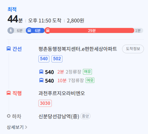Expand 상세보기 details chevron
Viewport: 148px width, 134px height.
26,127
